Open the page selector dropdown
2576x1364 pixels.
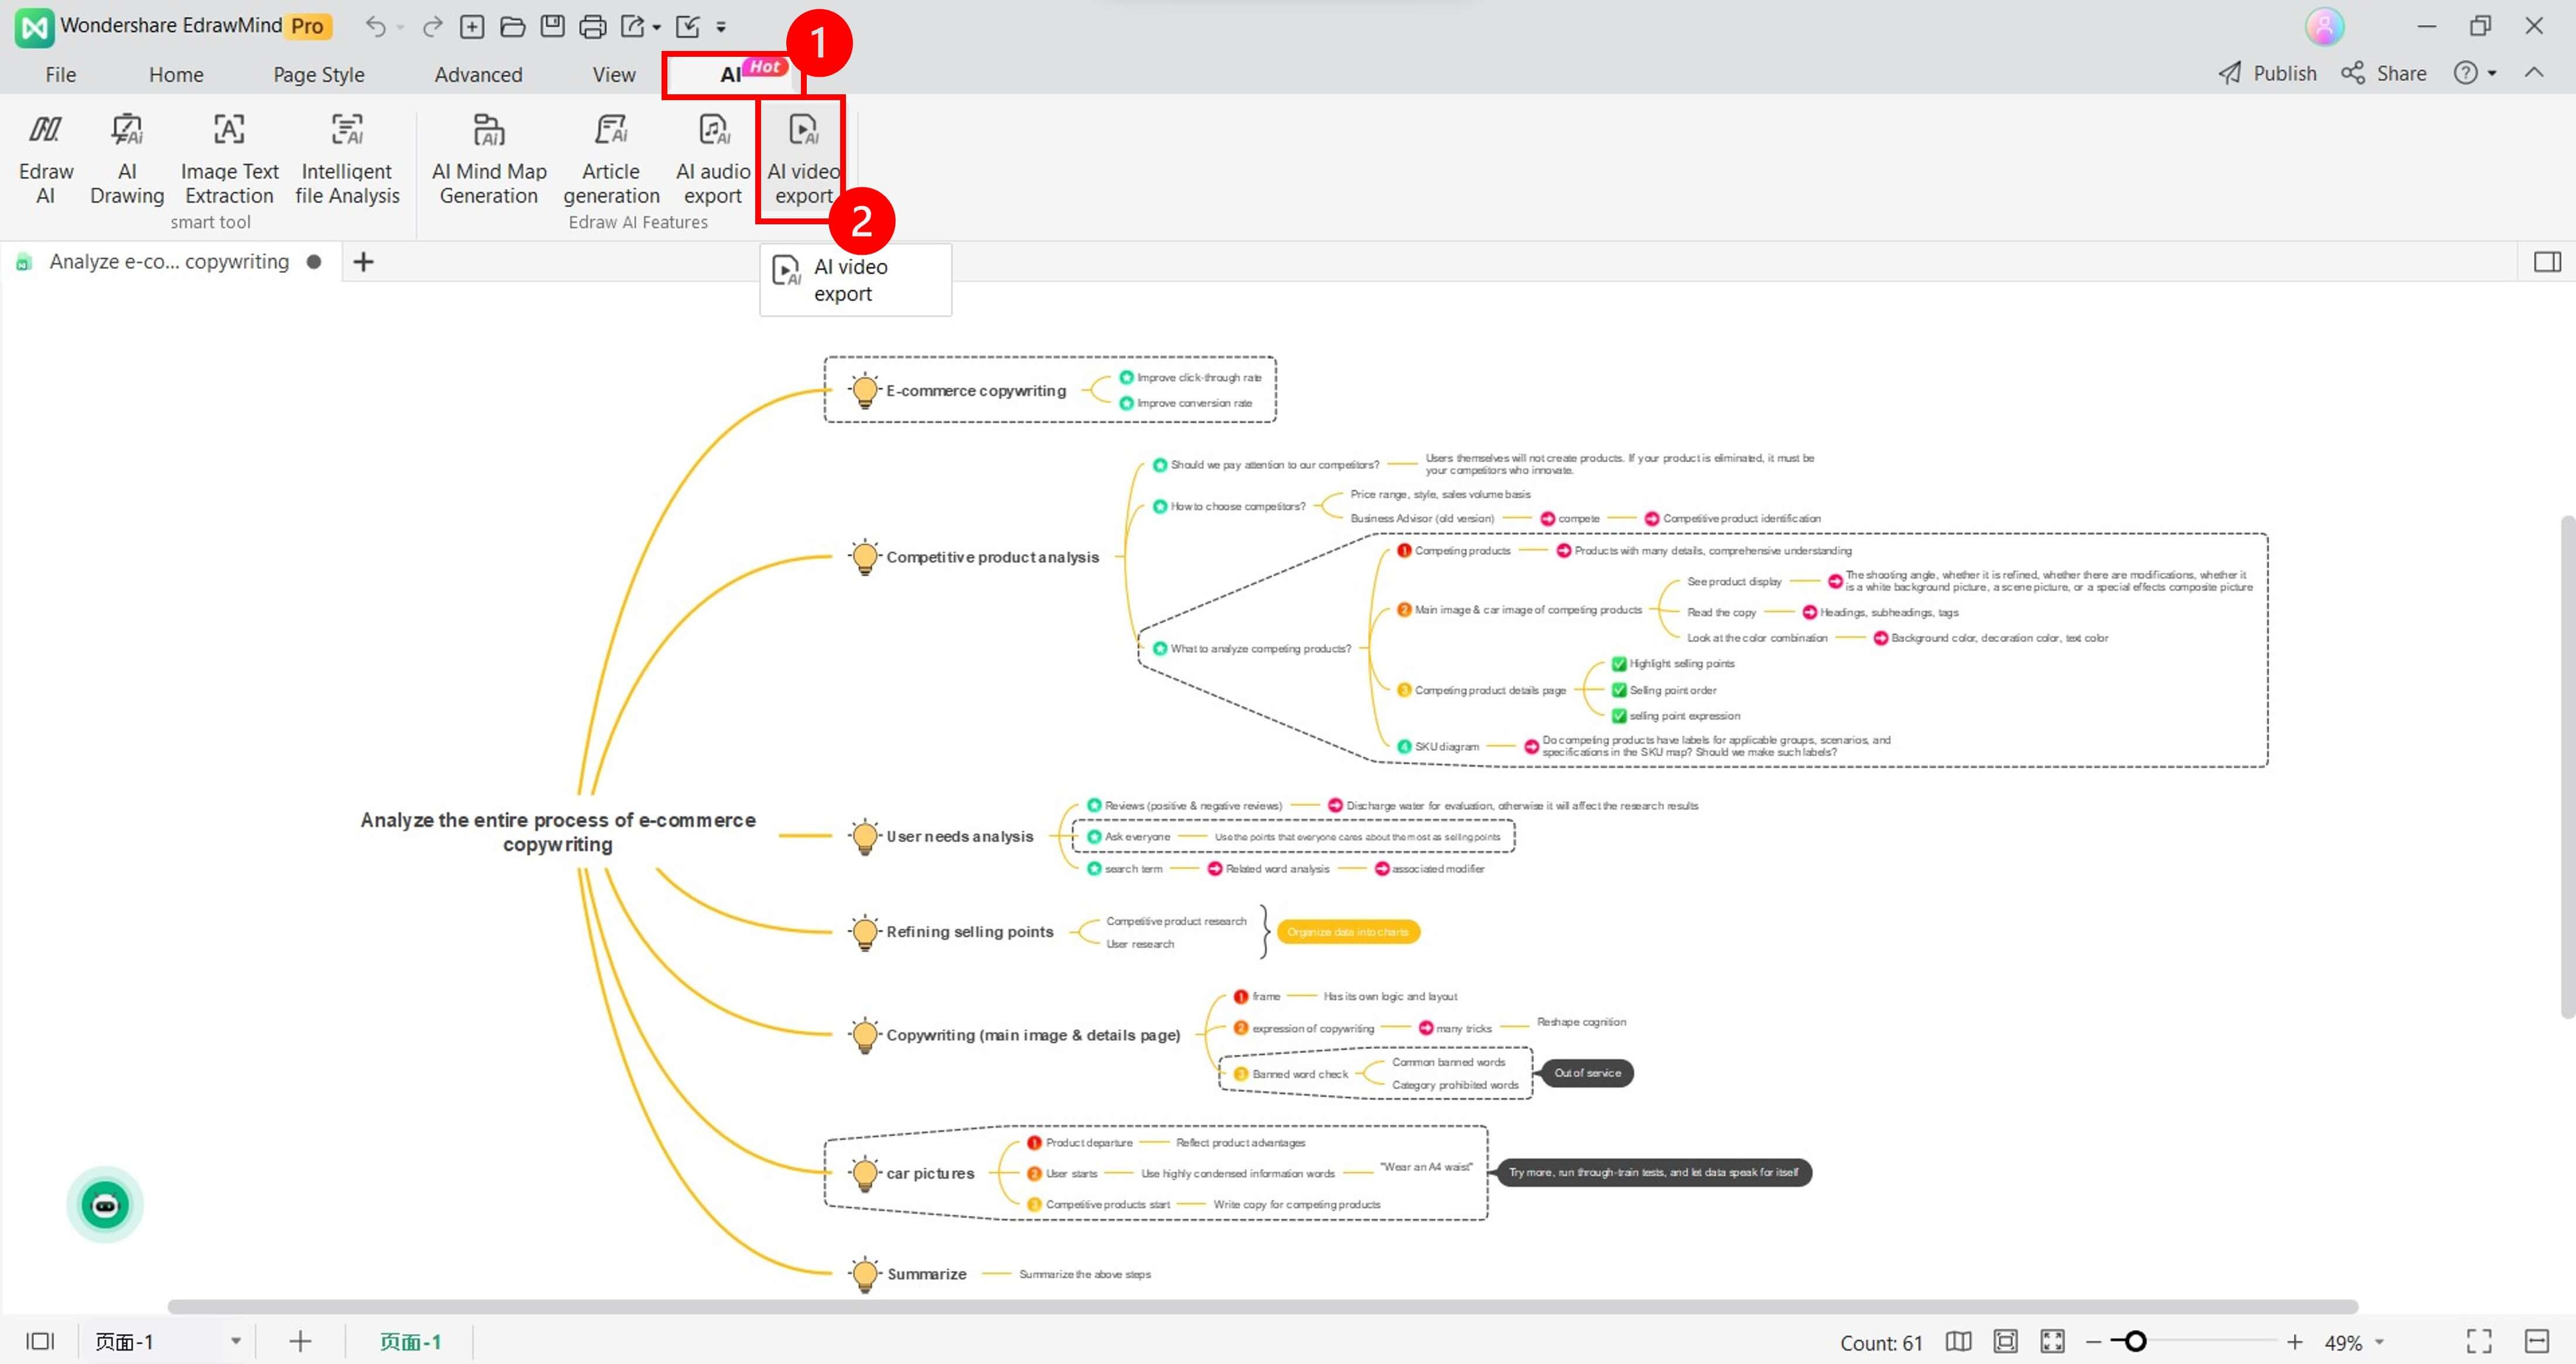point(236,1341)
